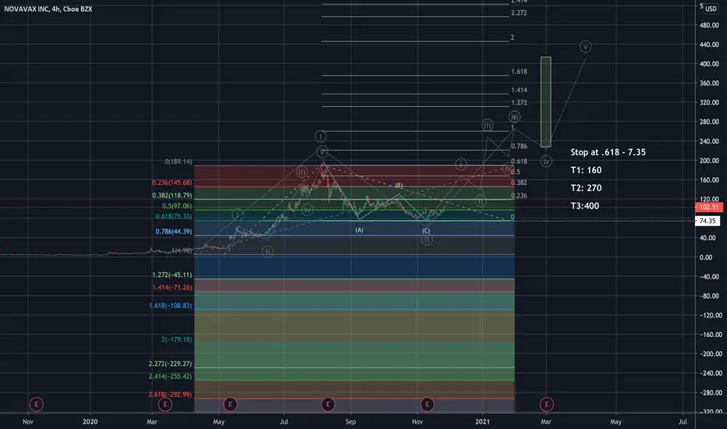Select the 1.414(-71.26) Fibonacci label

172,288
